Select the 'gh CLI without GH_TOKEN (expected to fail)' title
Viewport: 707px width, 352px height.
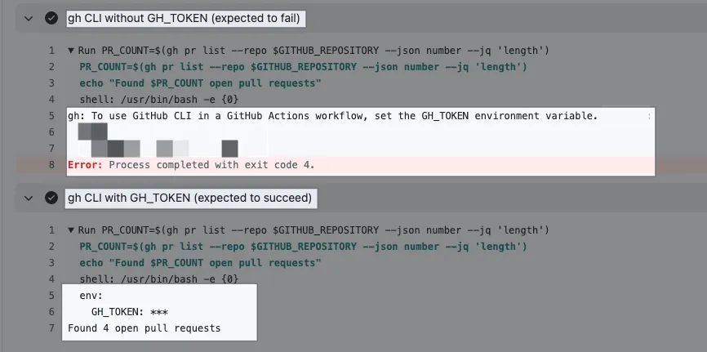[x=183, y=18]
